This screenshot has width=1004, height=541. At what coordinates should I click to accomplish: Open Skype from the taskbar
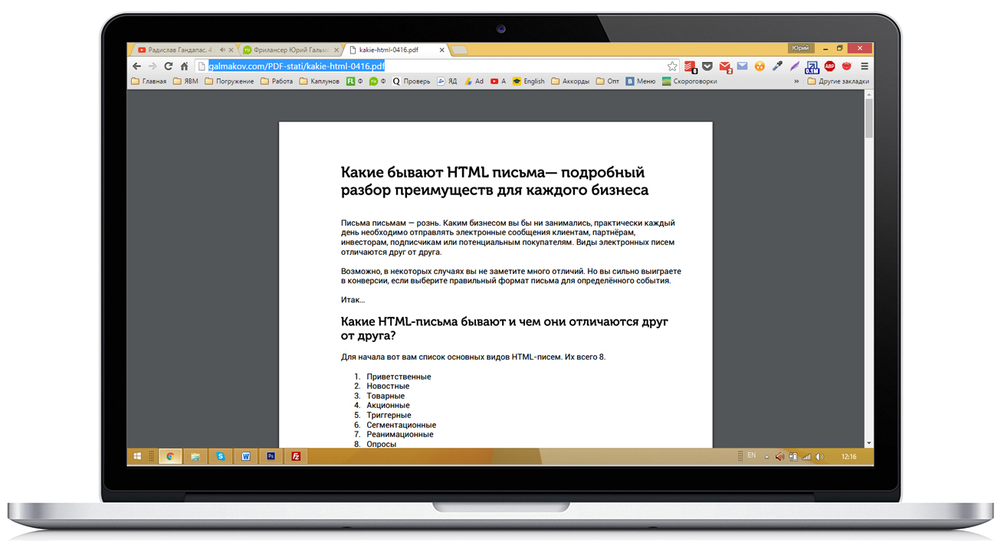221,457
